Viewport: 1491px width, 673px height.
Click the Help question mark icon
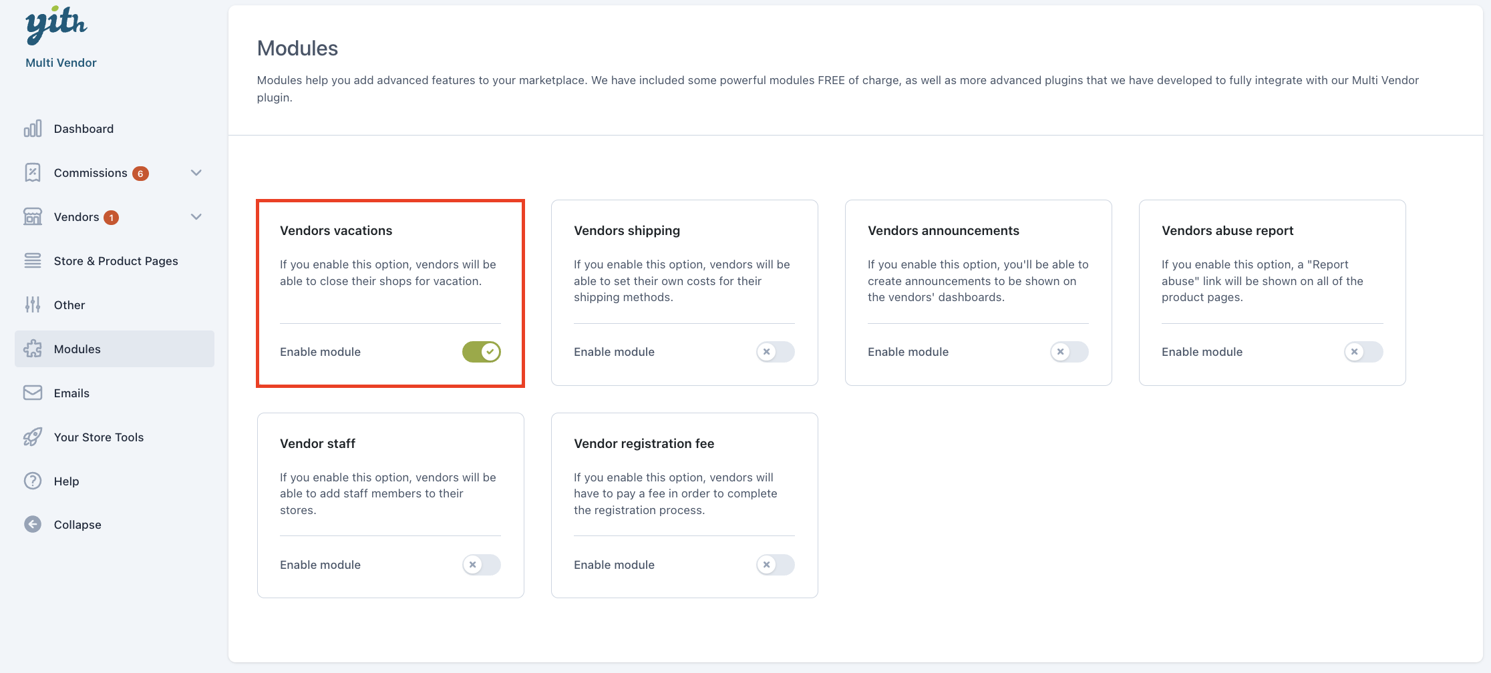pyautogui.click(x=33, y=481)
